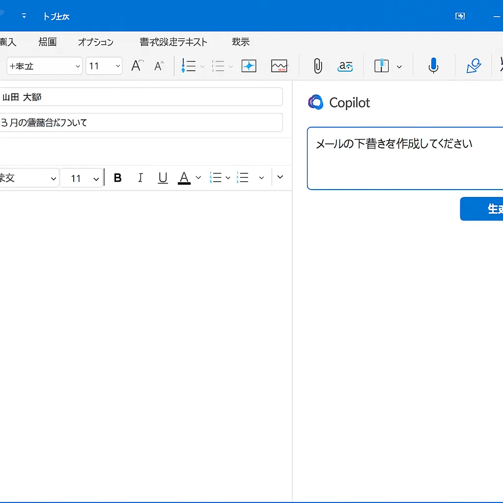Viewport: 503px width, 503px height.
Task: Click the decrease font size icon
Action: [159, 66]
